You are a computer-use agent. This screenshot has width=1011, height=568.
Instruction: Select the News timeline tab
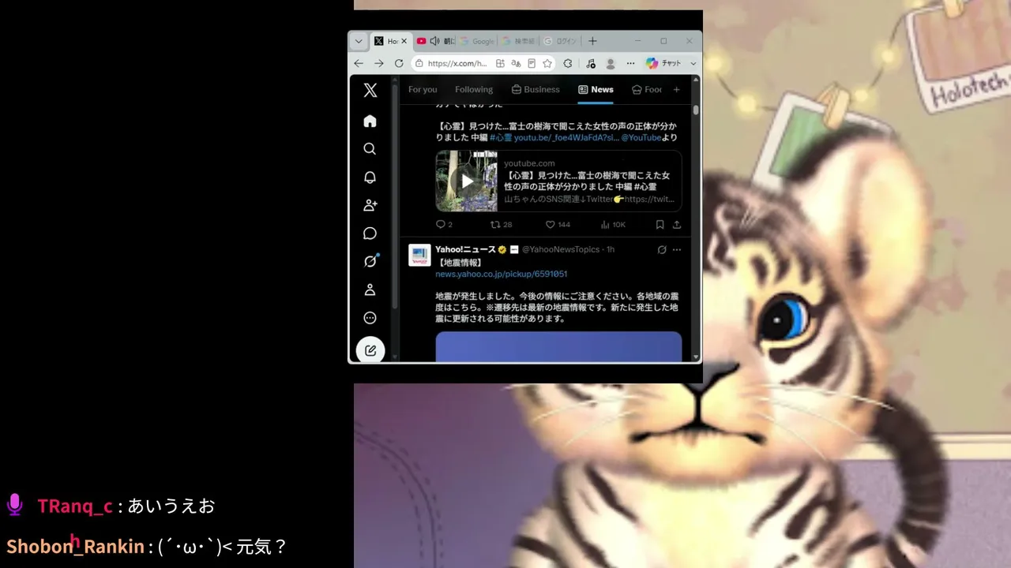(596, 90)
